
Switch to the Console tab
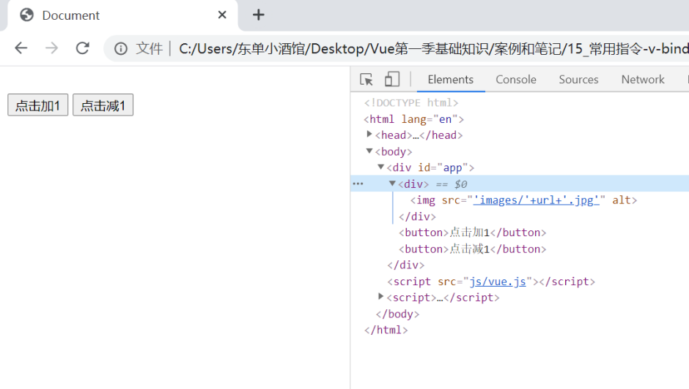coord(516,80)
